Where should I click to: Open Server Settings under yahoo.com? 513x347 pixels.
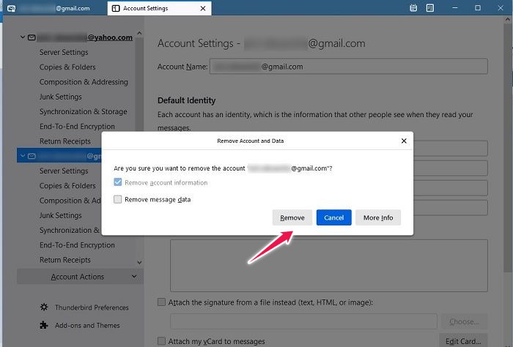point(64,52)
